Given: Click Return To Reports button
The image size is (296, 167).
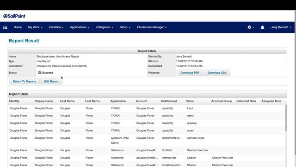Looking at the screenshot, I should click(24, 82).
